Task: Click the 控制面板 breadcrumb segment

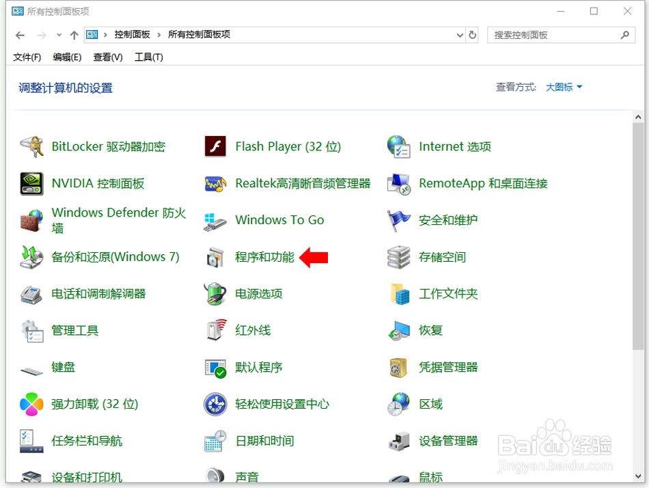Action: pos(132,35)
